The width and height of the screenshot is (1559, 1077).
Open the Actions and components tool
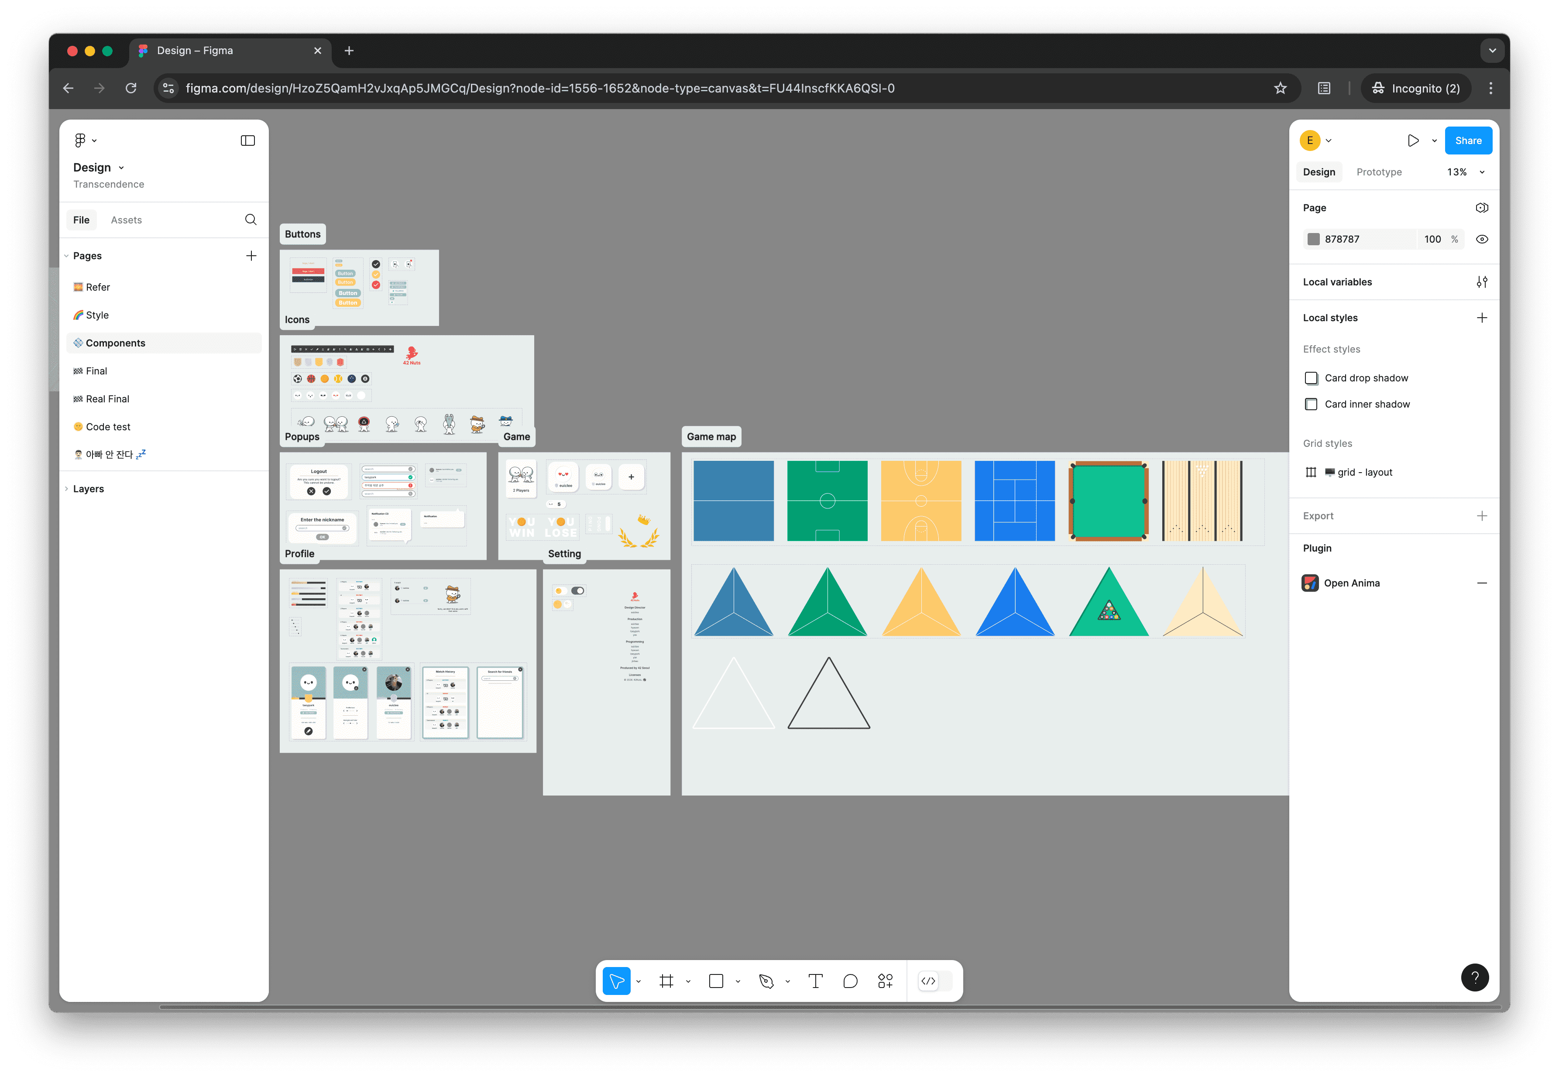885,981
